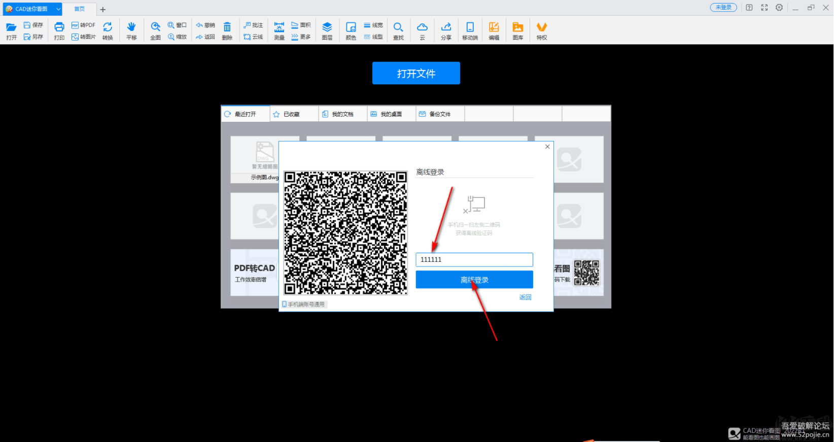Switch to the 已收藏 (Favorites) tab
Viewport: 834px width, 442px height.
[x=291, y=114]
